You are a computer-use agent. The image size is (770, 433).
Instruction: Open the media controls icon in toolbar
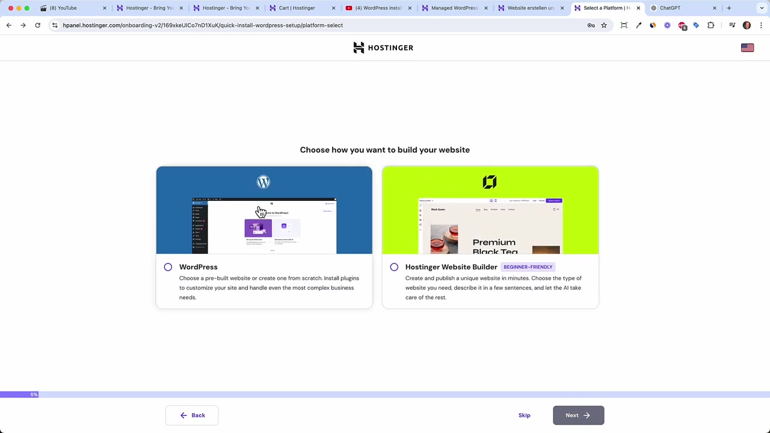point(732,25)
